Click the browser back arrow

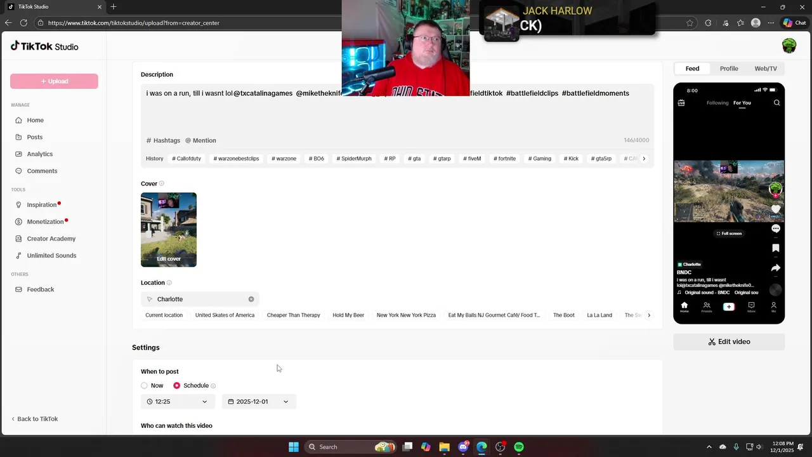click(x=8, y=23)
